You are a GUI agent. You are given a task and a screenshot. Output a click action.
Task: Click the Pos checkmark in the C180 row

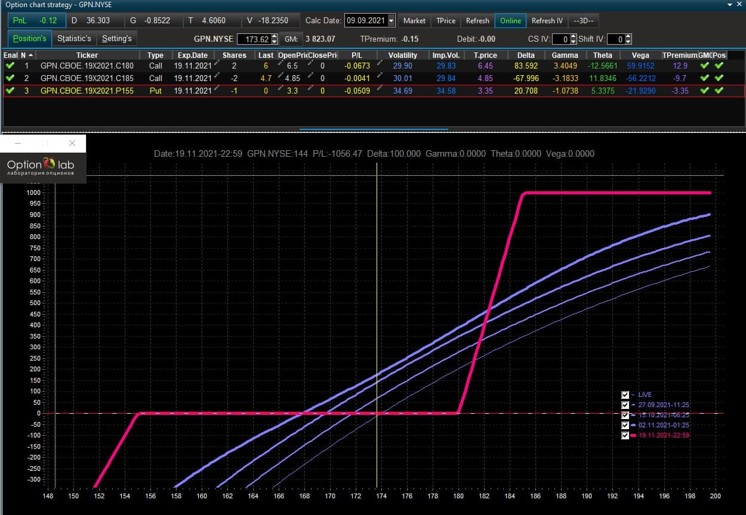(719, 66)
